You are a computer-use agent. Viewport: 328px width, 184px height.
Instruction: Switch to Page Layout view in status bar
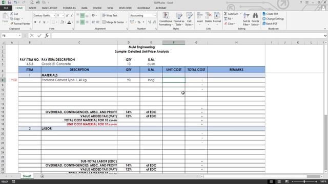(x=279, y=181)
